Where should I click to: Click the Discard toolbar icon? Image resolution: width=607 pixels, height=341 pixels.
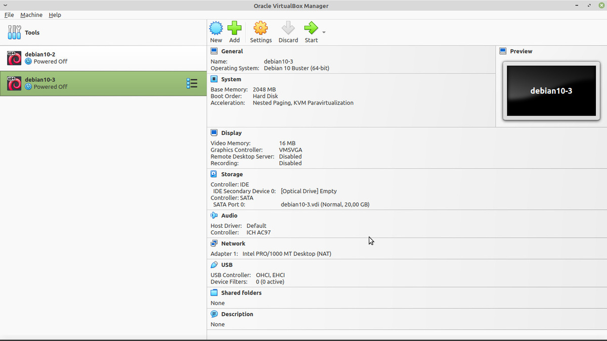click(288, 28)
